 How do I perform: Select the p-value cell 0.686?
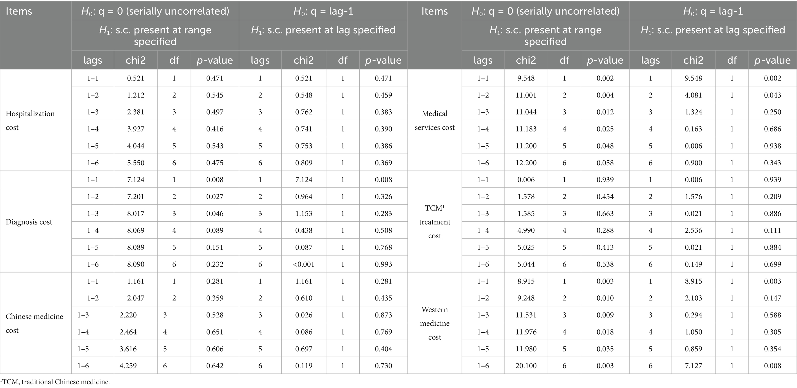click(772, 129)
